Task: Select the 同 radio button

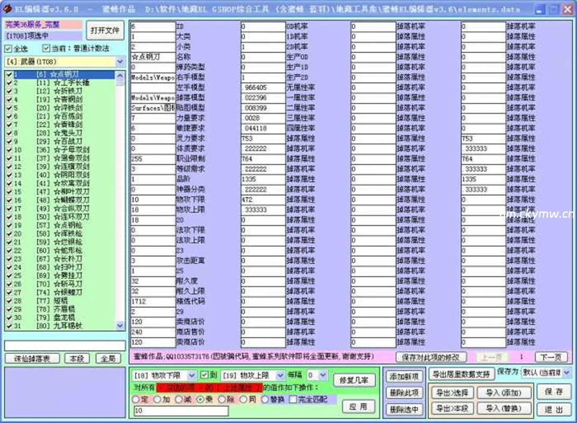Action: [x=243, y=399]
